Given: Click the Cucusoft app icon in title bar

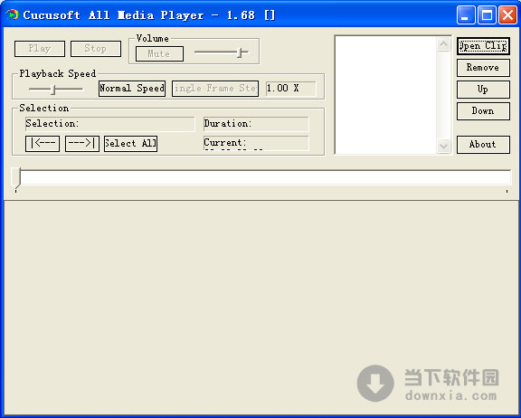Looking at the screenshot, I should point(12,14).
